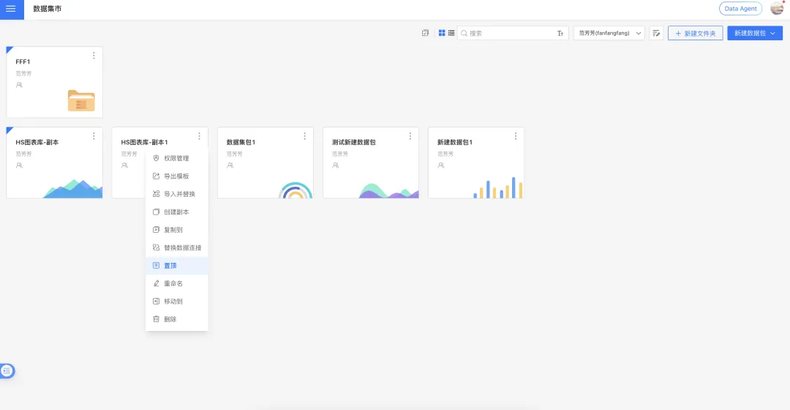790x410 pixels.
Task: Click the users icon on 测试新建数据包
Action: coord(336,165)
